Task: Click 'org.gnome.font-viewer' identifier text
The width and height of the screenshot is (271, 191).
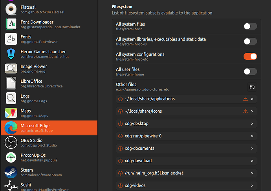Action: pos(39,42)
